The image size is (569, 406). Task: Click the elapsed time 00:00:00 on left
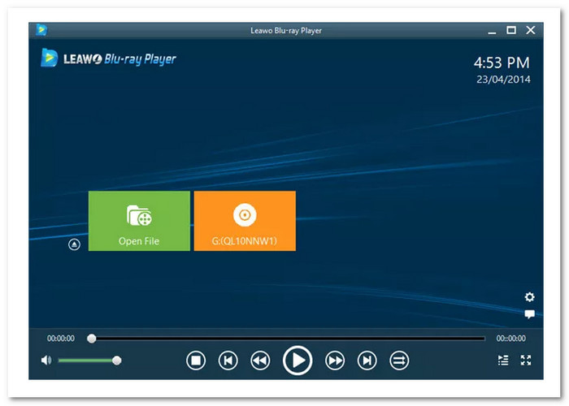(x=61, y=339)
